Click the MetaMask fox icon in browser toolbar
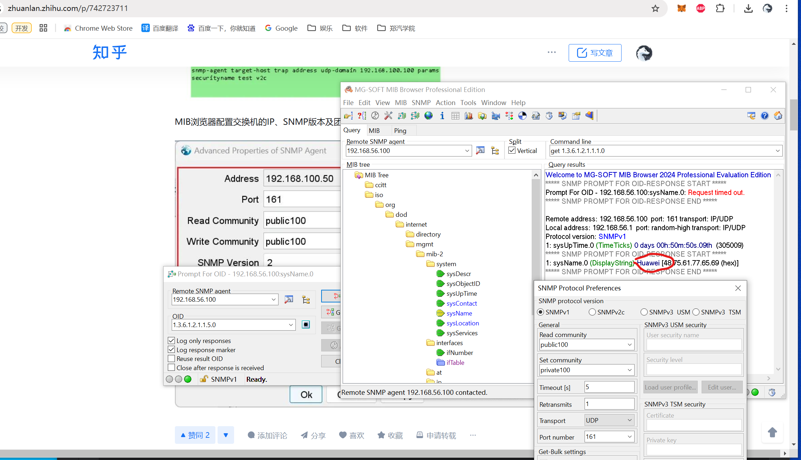Viewport: 801px width, 460px height. 681,8
